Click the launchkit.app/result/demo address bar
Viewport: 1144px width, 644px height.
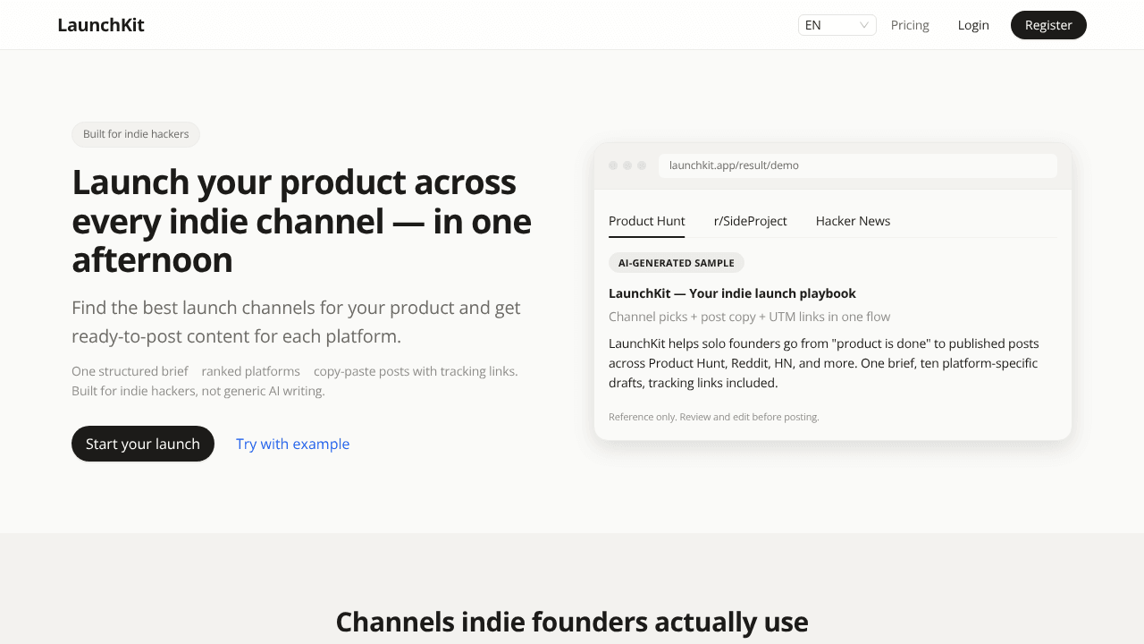click(858, 165)
